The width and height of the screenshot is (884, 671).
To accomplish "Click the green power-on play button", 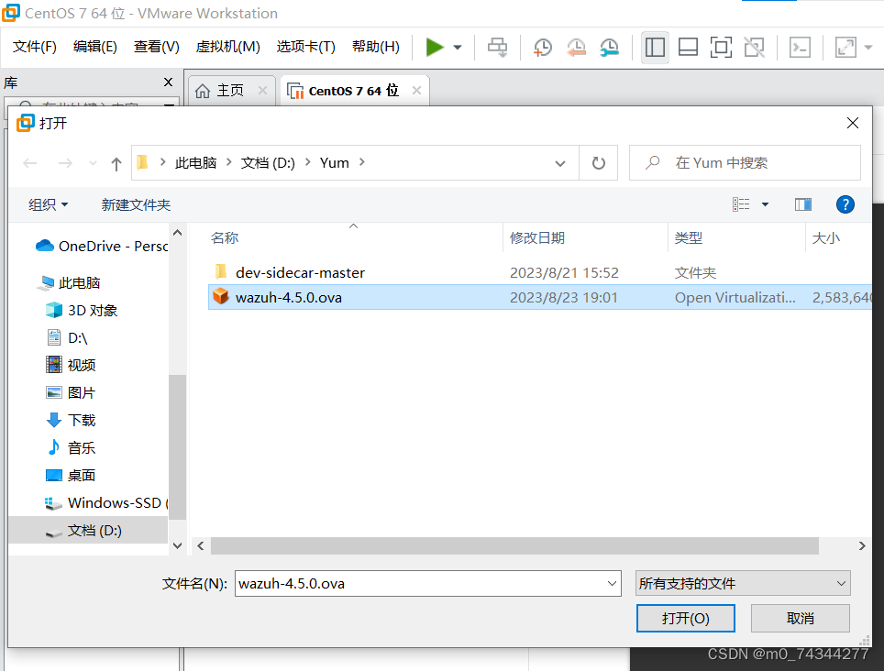I will 435,48.
